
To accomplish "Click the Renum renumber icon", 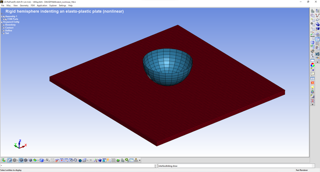I will coord(313,34).
